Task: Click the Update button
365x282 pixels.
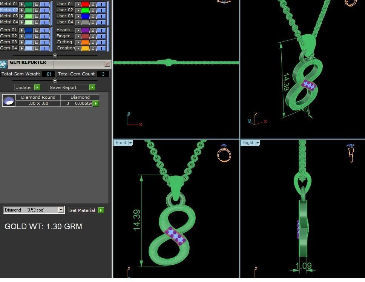Action: pyautogui.click(x=23, y=87)
